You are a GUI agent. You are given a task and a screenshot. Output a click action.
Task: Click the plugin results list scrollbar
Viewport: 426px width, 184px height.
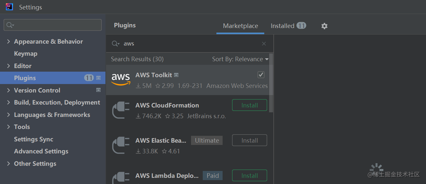click(x=271, y=83)
